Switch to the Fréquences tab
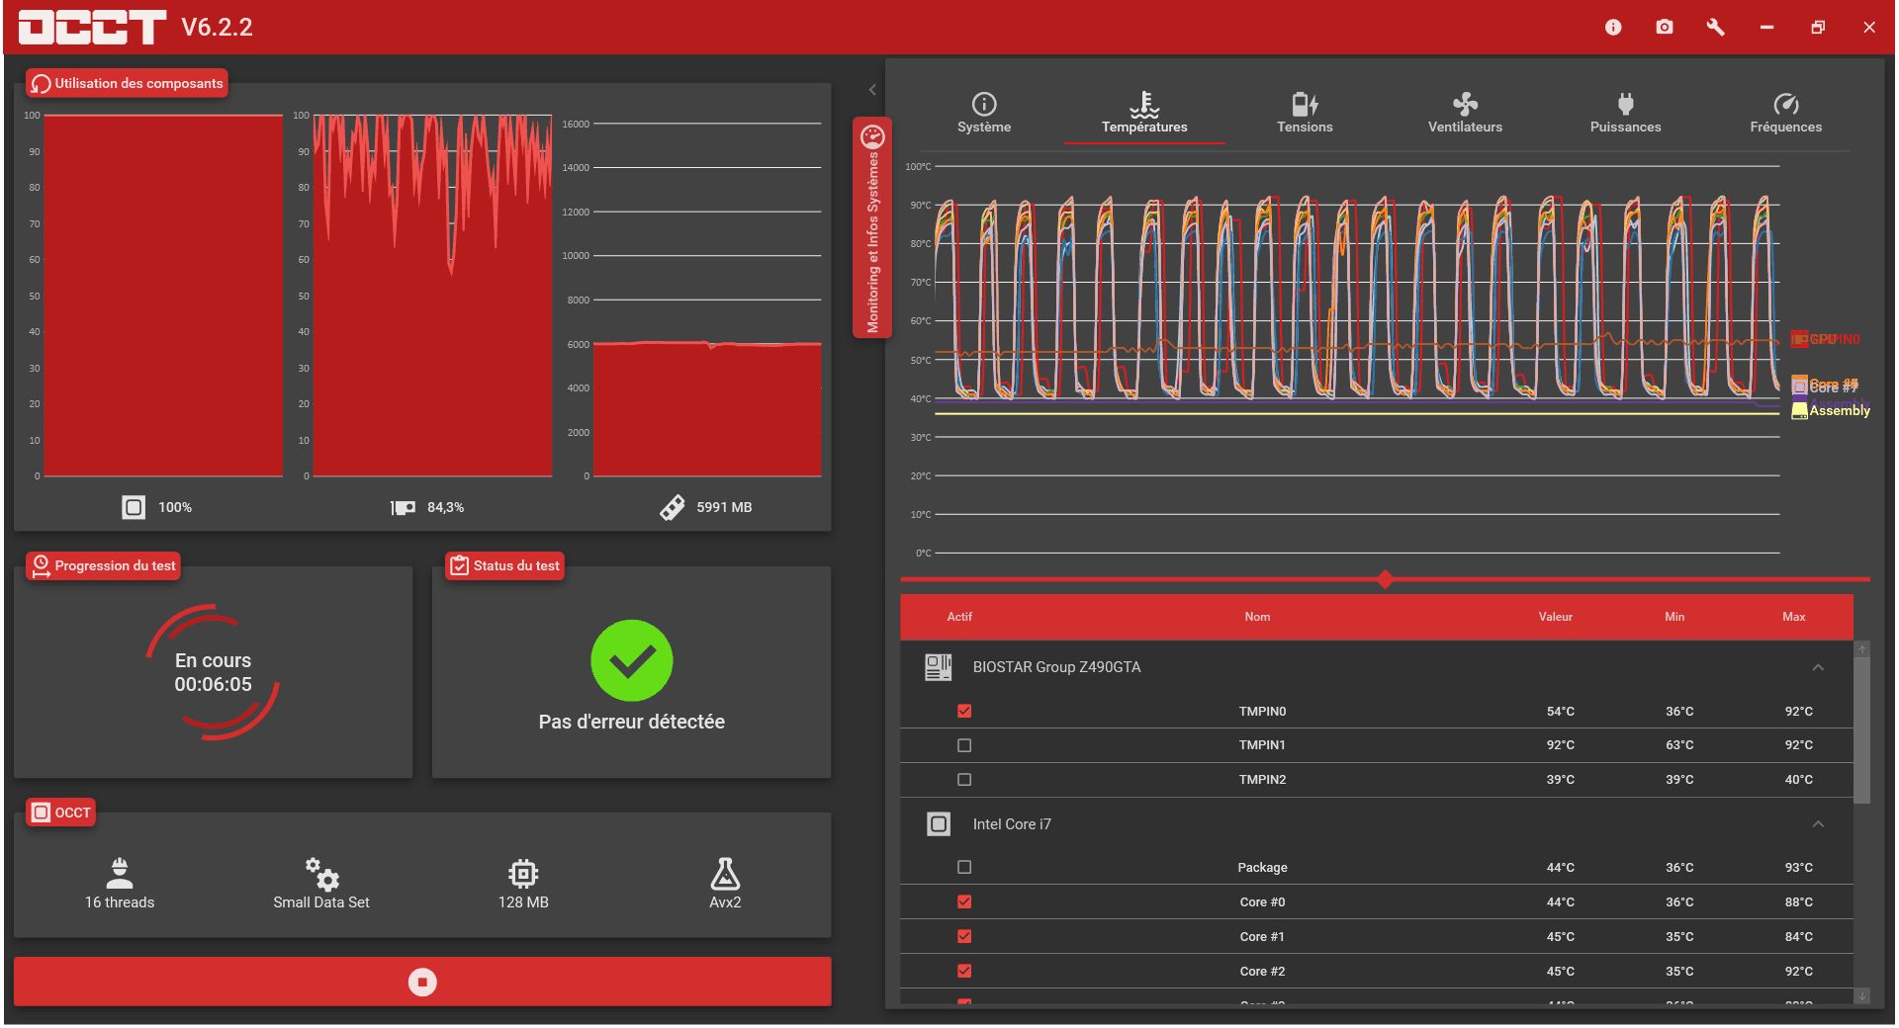 (1785, 113)
